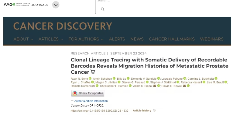This screenshot has width=233, height=119.
Task: Click email envelope icon beside Adam C. Siepel
Action: (155, 86)
